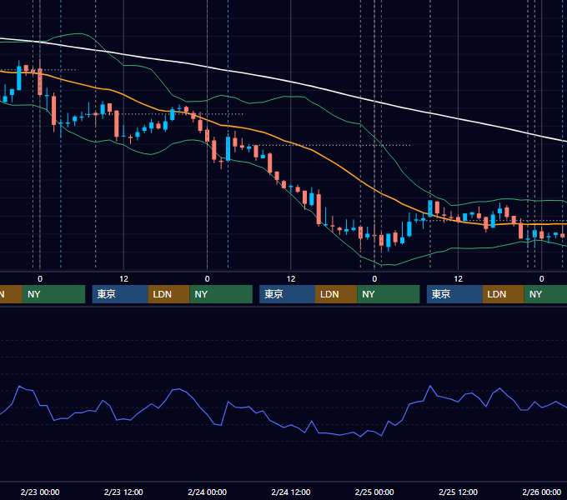
Task: Select the 2/25 00:00 date label
Action: (x=374, y=492)
